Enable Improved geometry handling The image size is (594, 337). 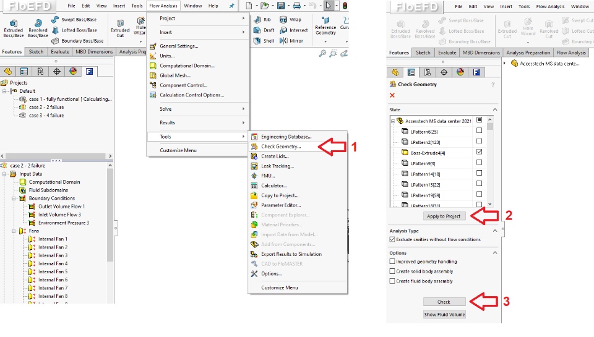[392, 262]
